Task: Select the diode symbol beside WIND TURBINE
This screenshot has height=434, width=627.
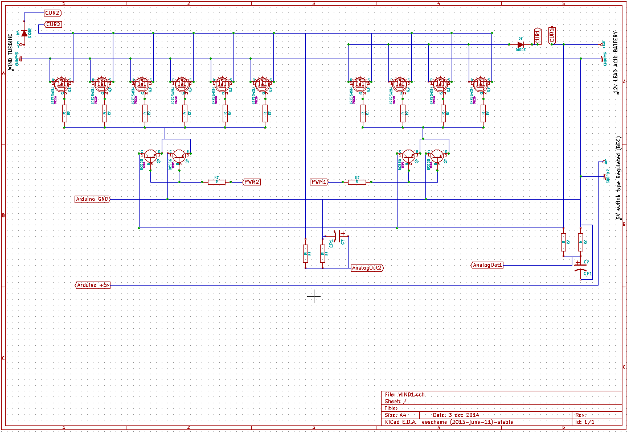Action: (x=24, y=33)
